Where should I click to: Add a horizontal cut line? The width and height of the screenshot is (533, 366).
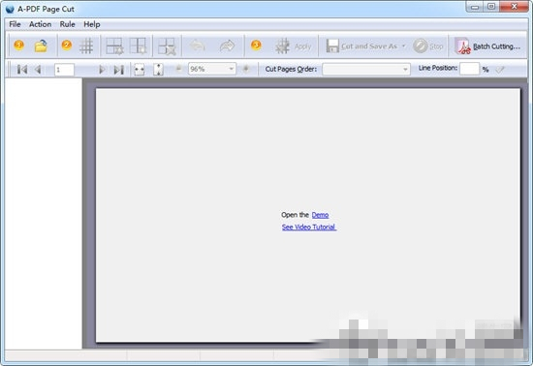114,46
